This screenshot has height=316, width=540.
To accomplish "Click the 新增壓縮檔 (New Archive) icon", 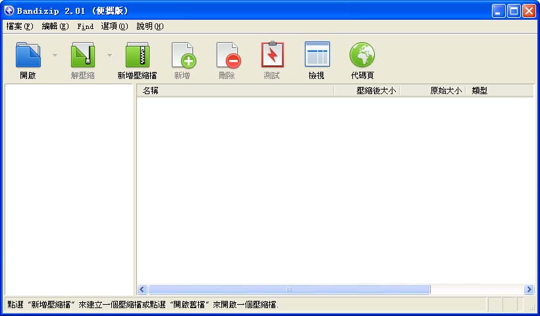I will [137, 55].
